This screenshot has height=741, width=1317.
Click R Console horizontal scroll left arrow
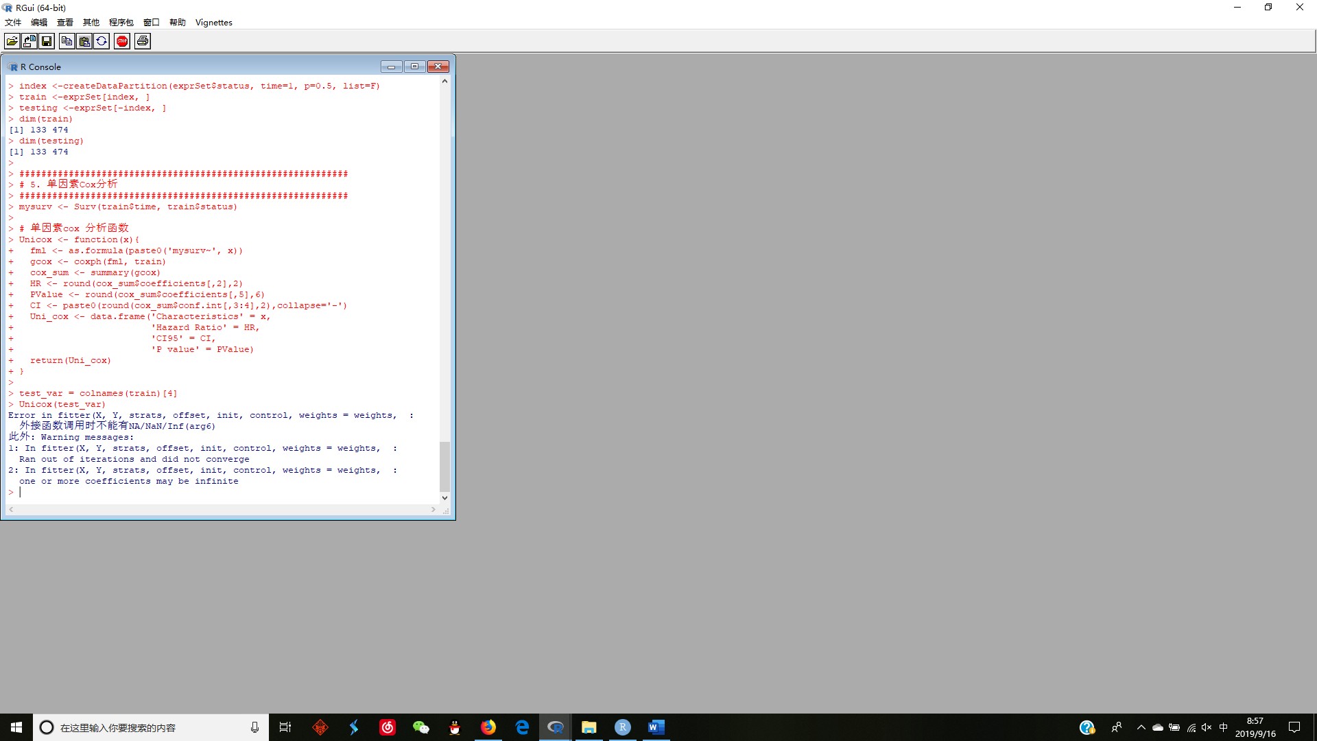pos(11,509)
